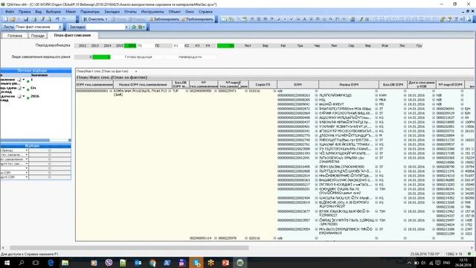Switch to PowerPoint on the taskbar
This screenshot has height=268, width=476.
click(225, 263)
